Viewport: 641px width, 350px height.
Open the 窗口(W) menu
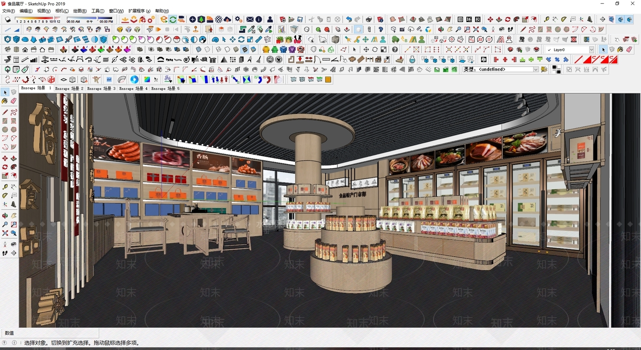click(116, 11)
